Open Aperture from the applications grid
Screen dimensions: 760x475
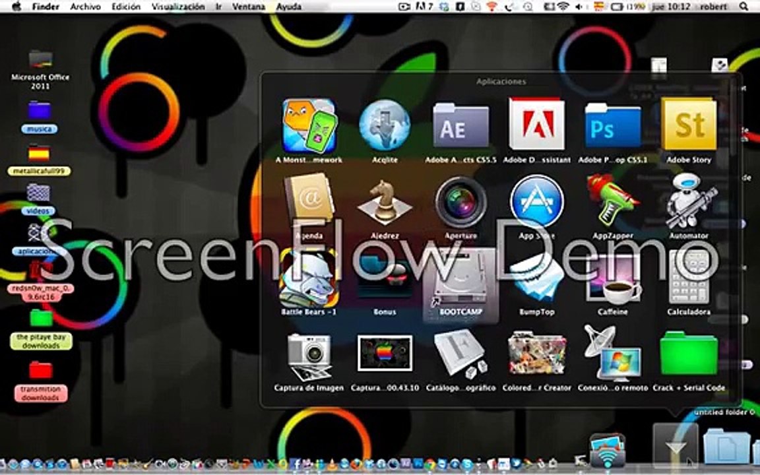point(460,202)
